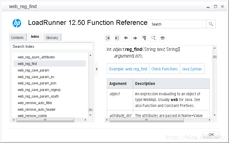Click index list horizontal scroll thumb
Viewport: 229px width, 143px height.
coord(45,120)
